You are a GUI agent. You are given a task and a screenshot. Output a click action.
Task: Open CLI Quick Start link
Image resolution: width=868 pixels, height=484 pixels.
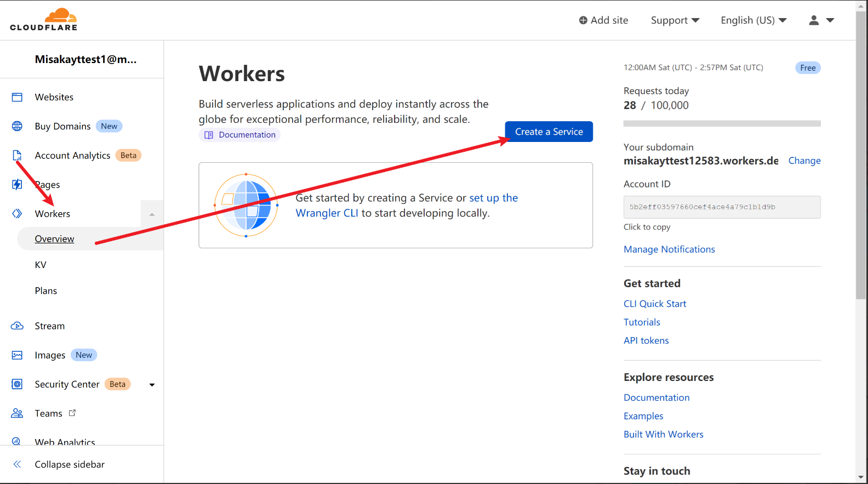click(655, 304)
